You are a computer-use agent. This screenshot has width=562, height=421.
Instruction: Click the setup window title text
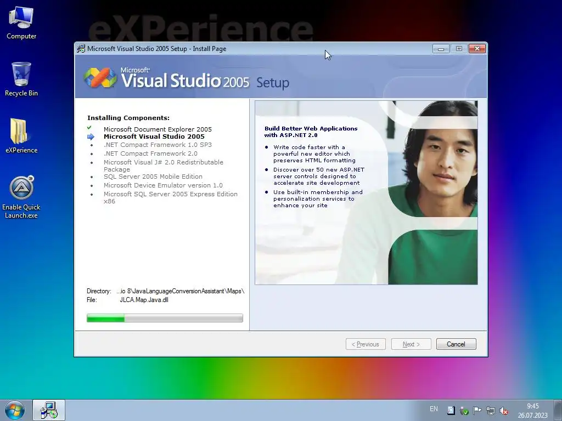pos(156,49)
